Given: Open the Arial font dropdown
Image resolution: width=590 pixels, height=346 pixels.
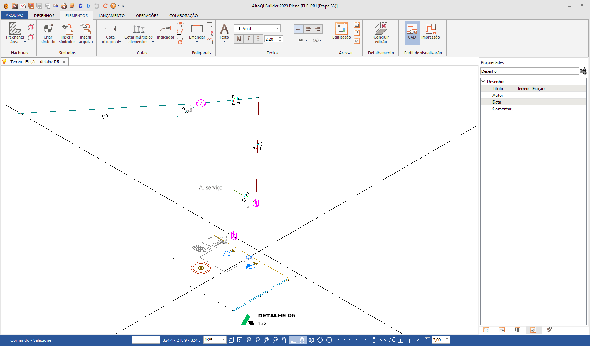Looking at the screenshot, I should click(277, 29).
